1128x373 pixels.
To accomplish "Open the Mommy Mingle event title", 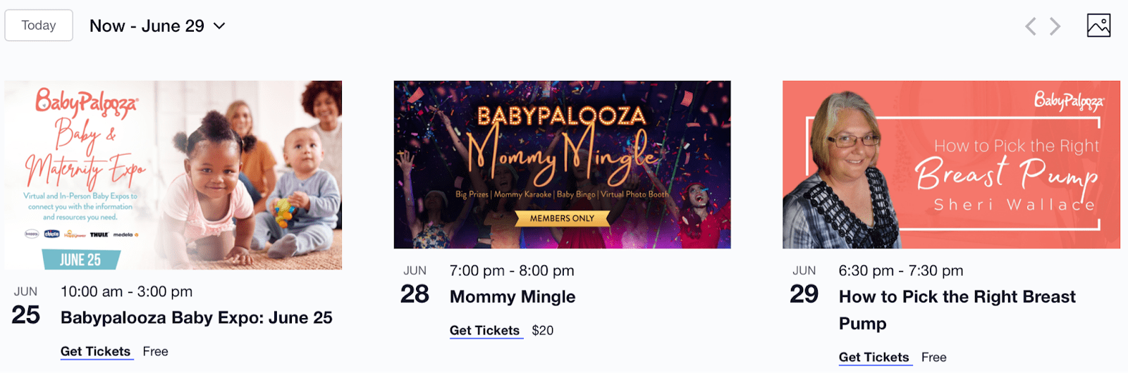I will [x=513, y=297].
